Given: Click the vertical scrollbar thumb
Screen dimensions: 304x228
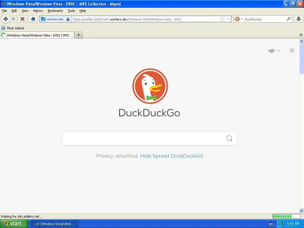Looking at the screenshot, I should [301, 59].
